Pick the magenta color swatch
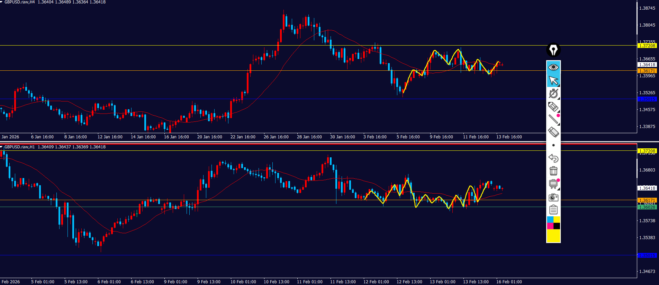 (550, 226)
